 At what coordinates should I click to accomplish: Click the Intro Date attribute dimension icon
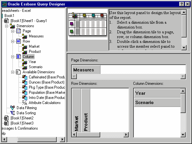click(25, 98)
